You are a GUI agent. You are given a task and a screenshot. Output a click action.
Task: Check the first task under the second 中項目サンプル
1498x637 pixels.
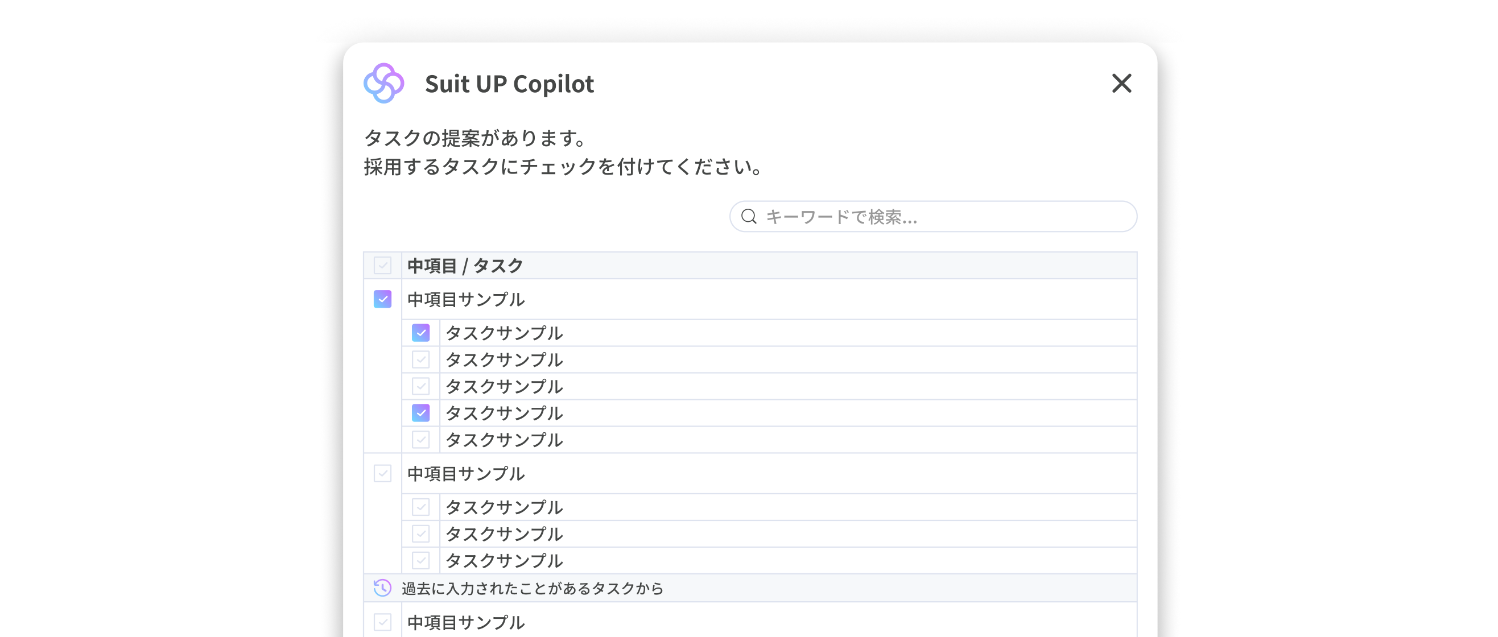(x=420, y=507)
